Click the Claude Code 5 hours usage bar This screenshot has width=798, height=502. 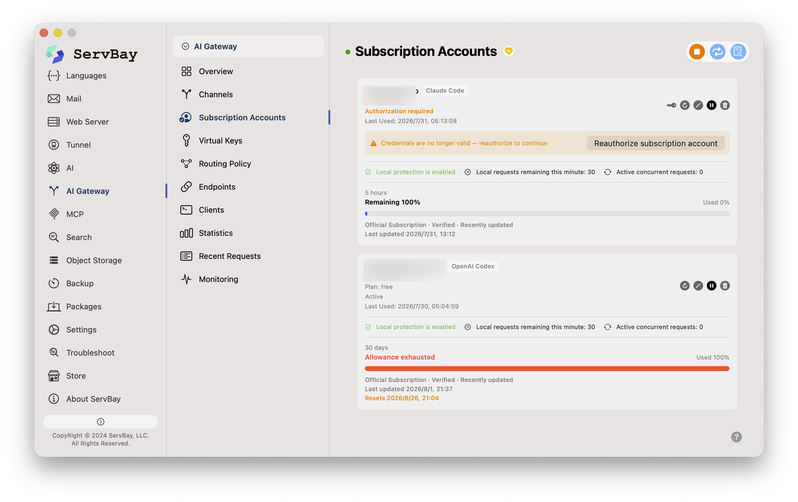click(x=547, y=214)
